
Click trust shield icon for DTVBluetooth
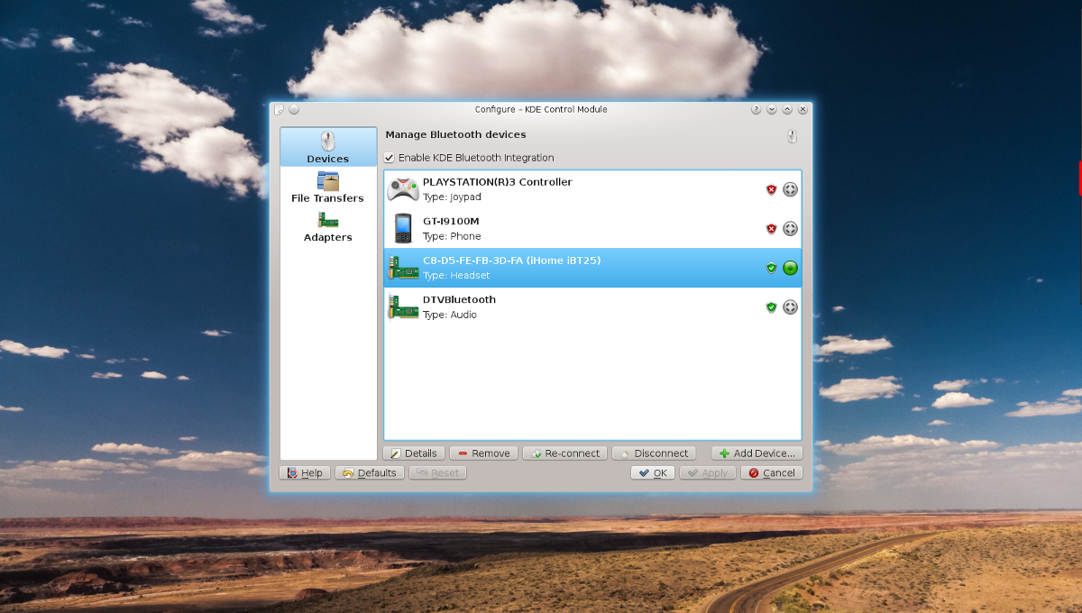coord(771,307)
